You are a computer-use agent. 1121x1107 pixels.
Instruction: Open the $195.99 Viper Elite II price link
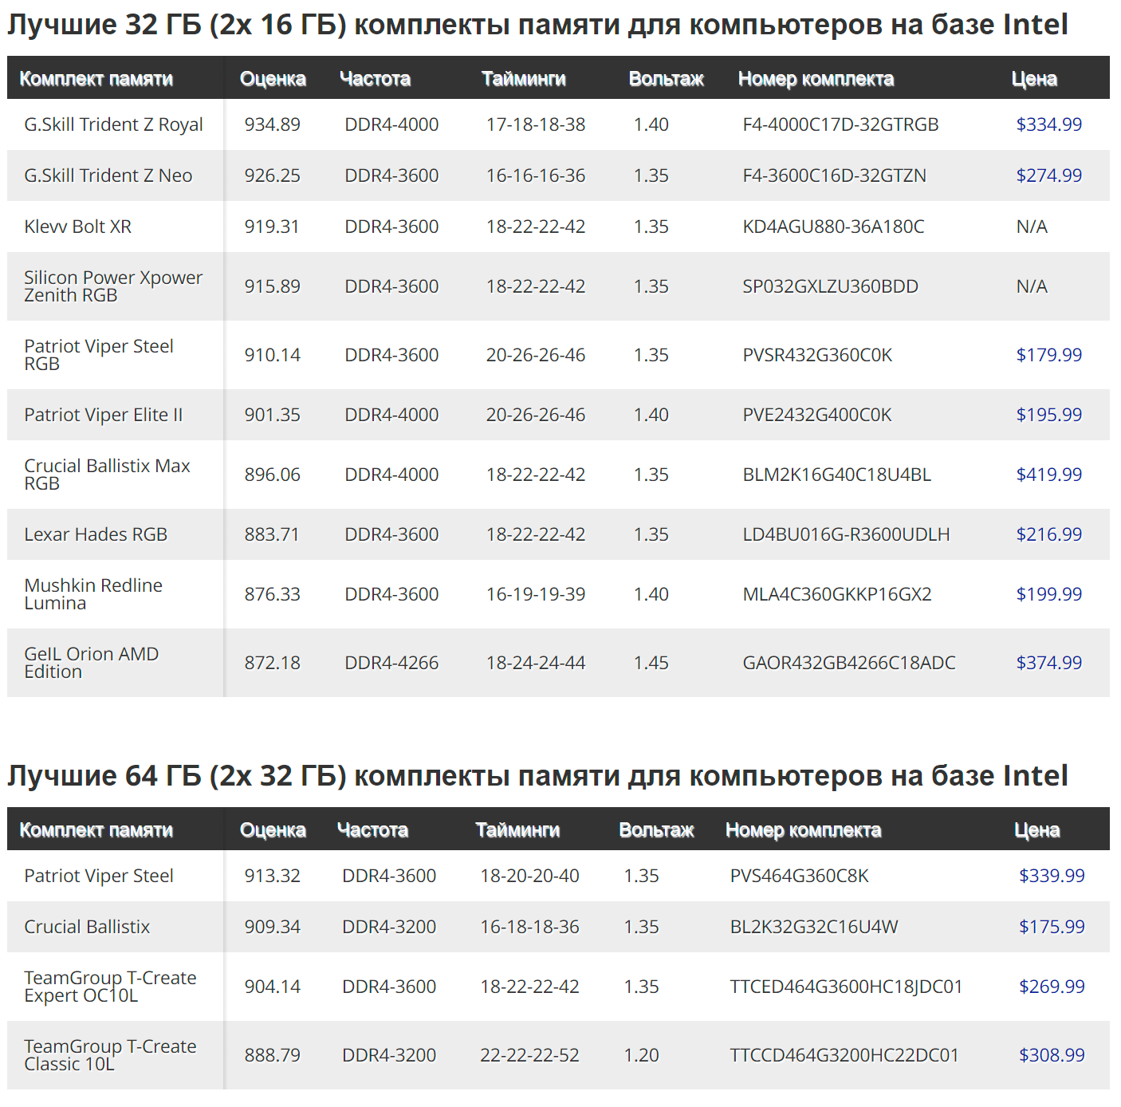[1048, 415]
